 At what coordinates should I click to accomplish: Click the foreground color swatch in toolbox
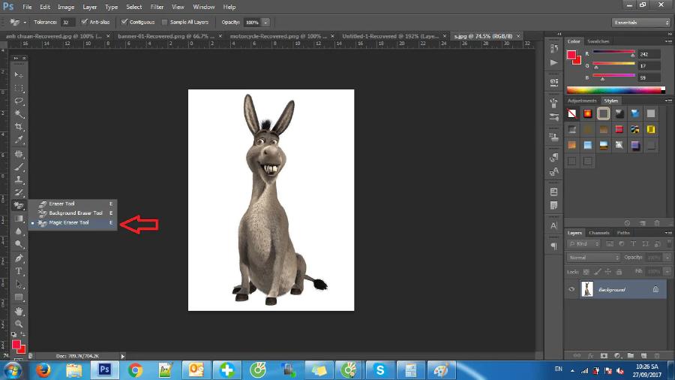[x=16, y=345]
